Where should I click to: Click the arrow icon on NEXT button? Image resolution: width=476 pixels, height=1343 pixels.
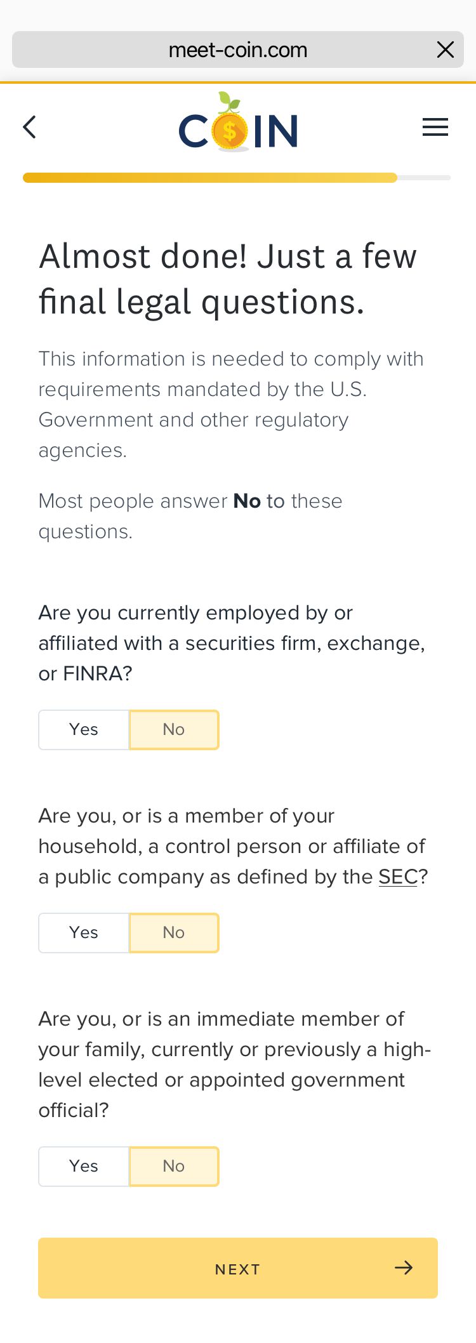pos(404,1268)
